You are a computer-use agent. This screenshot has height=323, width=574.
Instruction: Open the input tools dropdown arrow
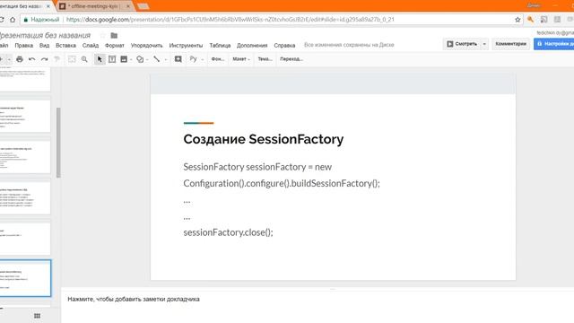coord(203,59)
